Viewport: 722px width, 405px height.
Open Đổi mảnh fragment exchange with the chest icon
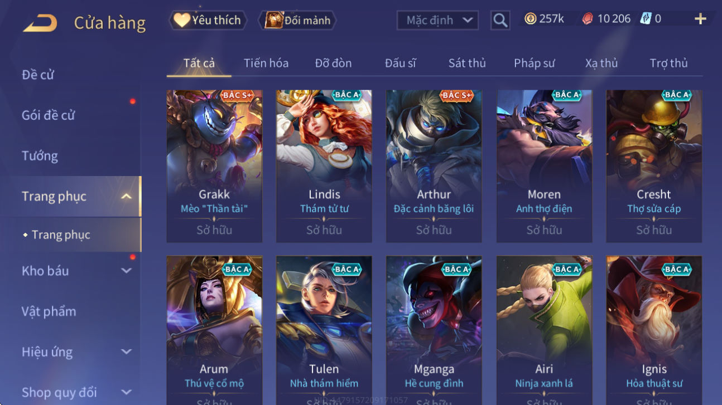(298, 21)
